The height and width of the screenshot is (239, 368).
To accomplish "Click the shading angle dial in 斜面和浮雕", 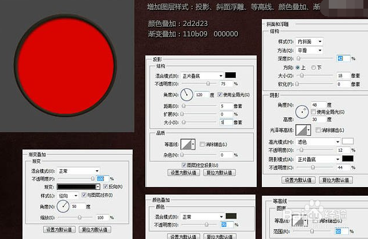I will (302, 111).
